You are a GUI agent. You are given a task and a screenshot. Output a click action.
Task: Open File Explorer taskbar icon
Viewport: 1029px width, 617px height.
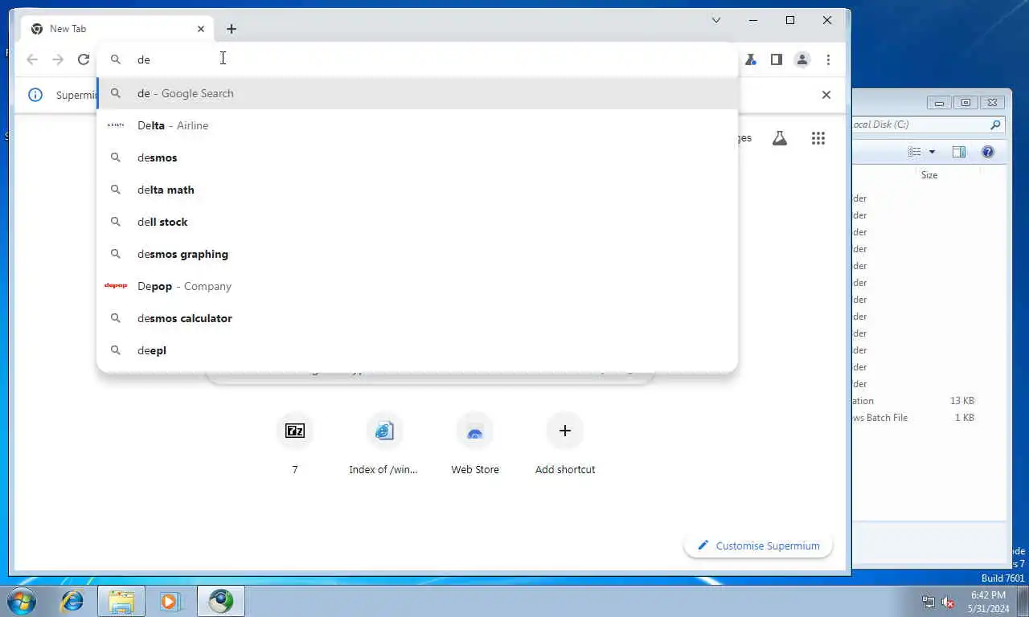pos(121,601)
